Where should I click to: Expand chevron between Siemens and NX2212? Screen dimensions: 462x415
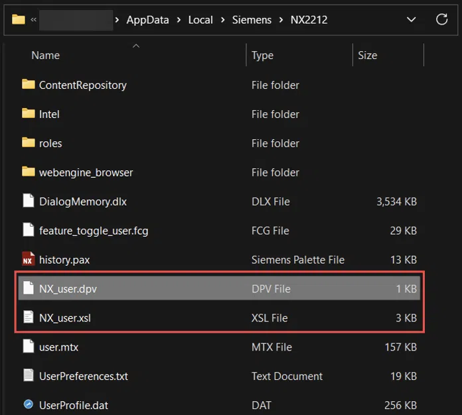pyautogui.click(x=281, y=20)
